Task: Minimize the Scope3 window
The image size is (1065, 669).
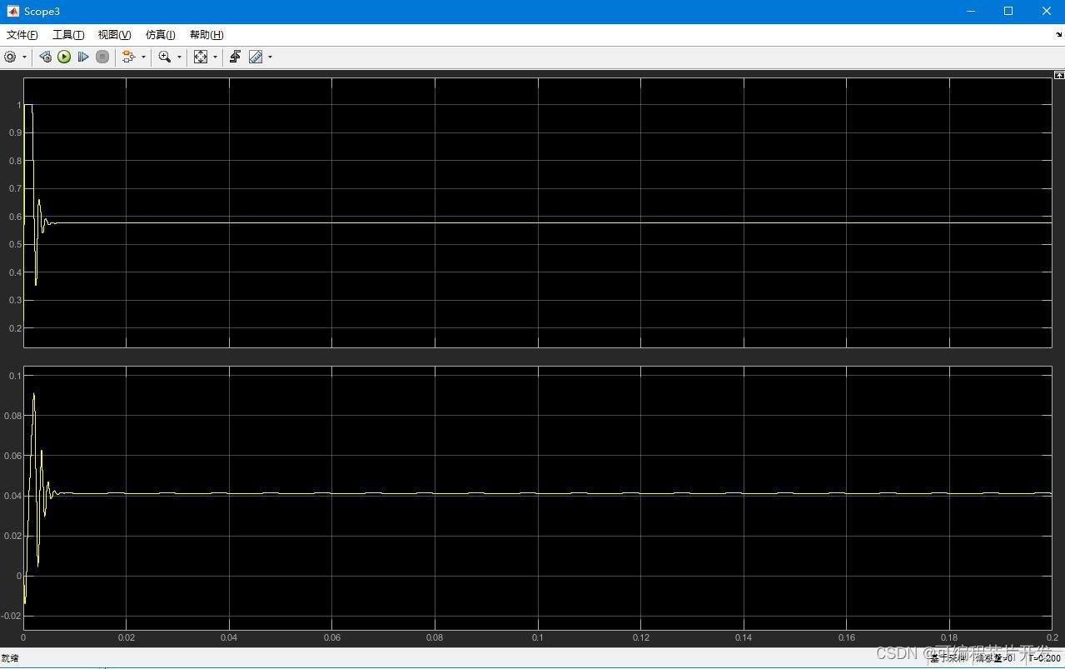Action: tap(971, 11)
